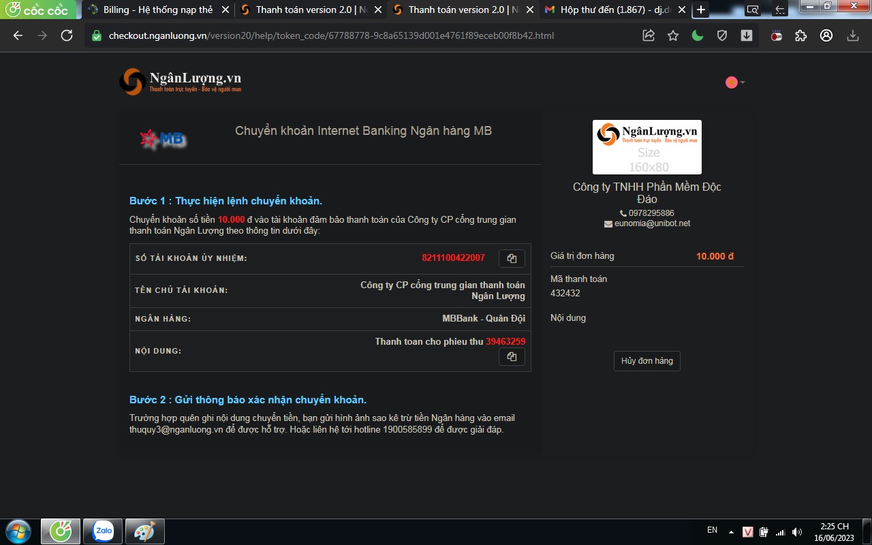Show hidden tray icons arrow
Viewport: 872px width, 545px height.
pos(731,532)
